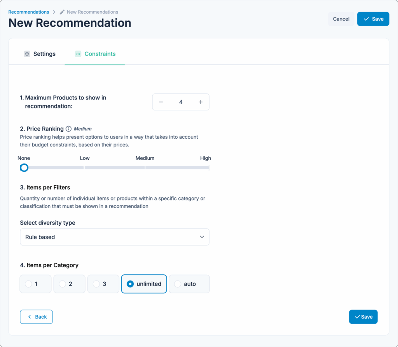Click the Constraints tab icon
Image resolution: width=398 pixels, height=347 pixels.
tap(78, 54)
